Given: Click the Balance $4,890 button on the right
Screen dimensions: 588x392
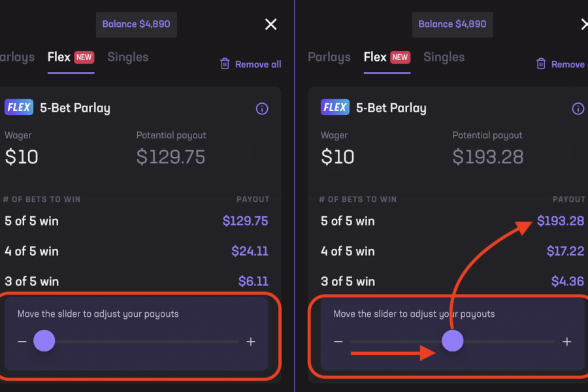Looking at the screenshot, I should (452, 24).
